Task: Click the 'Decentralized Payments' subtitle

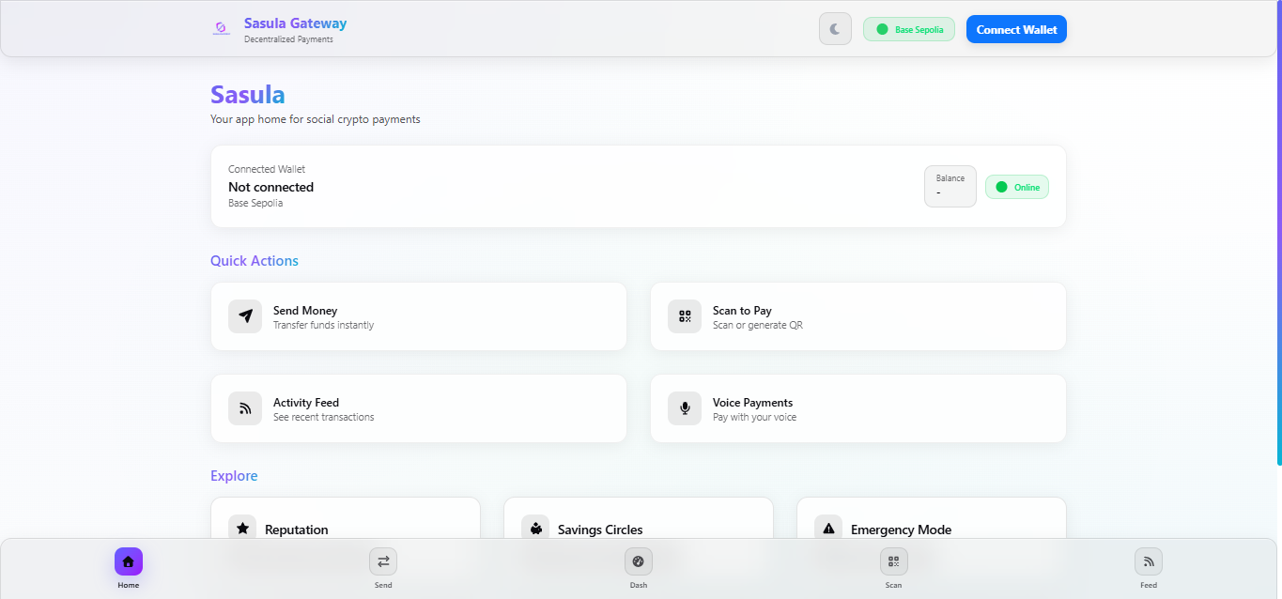Action: pyautogui.click(x=288, y=39)
